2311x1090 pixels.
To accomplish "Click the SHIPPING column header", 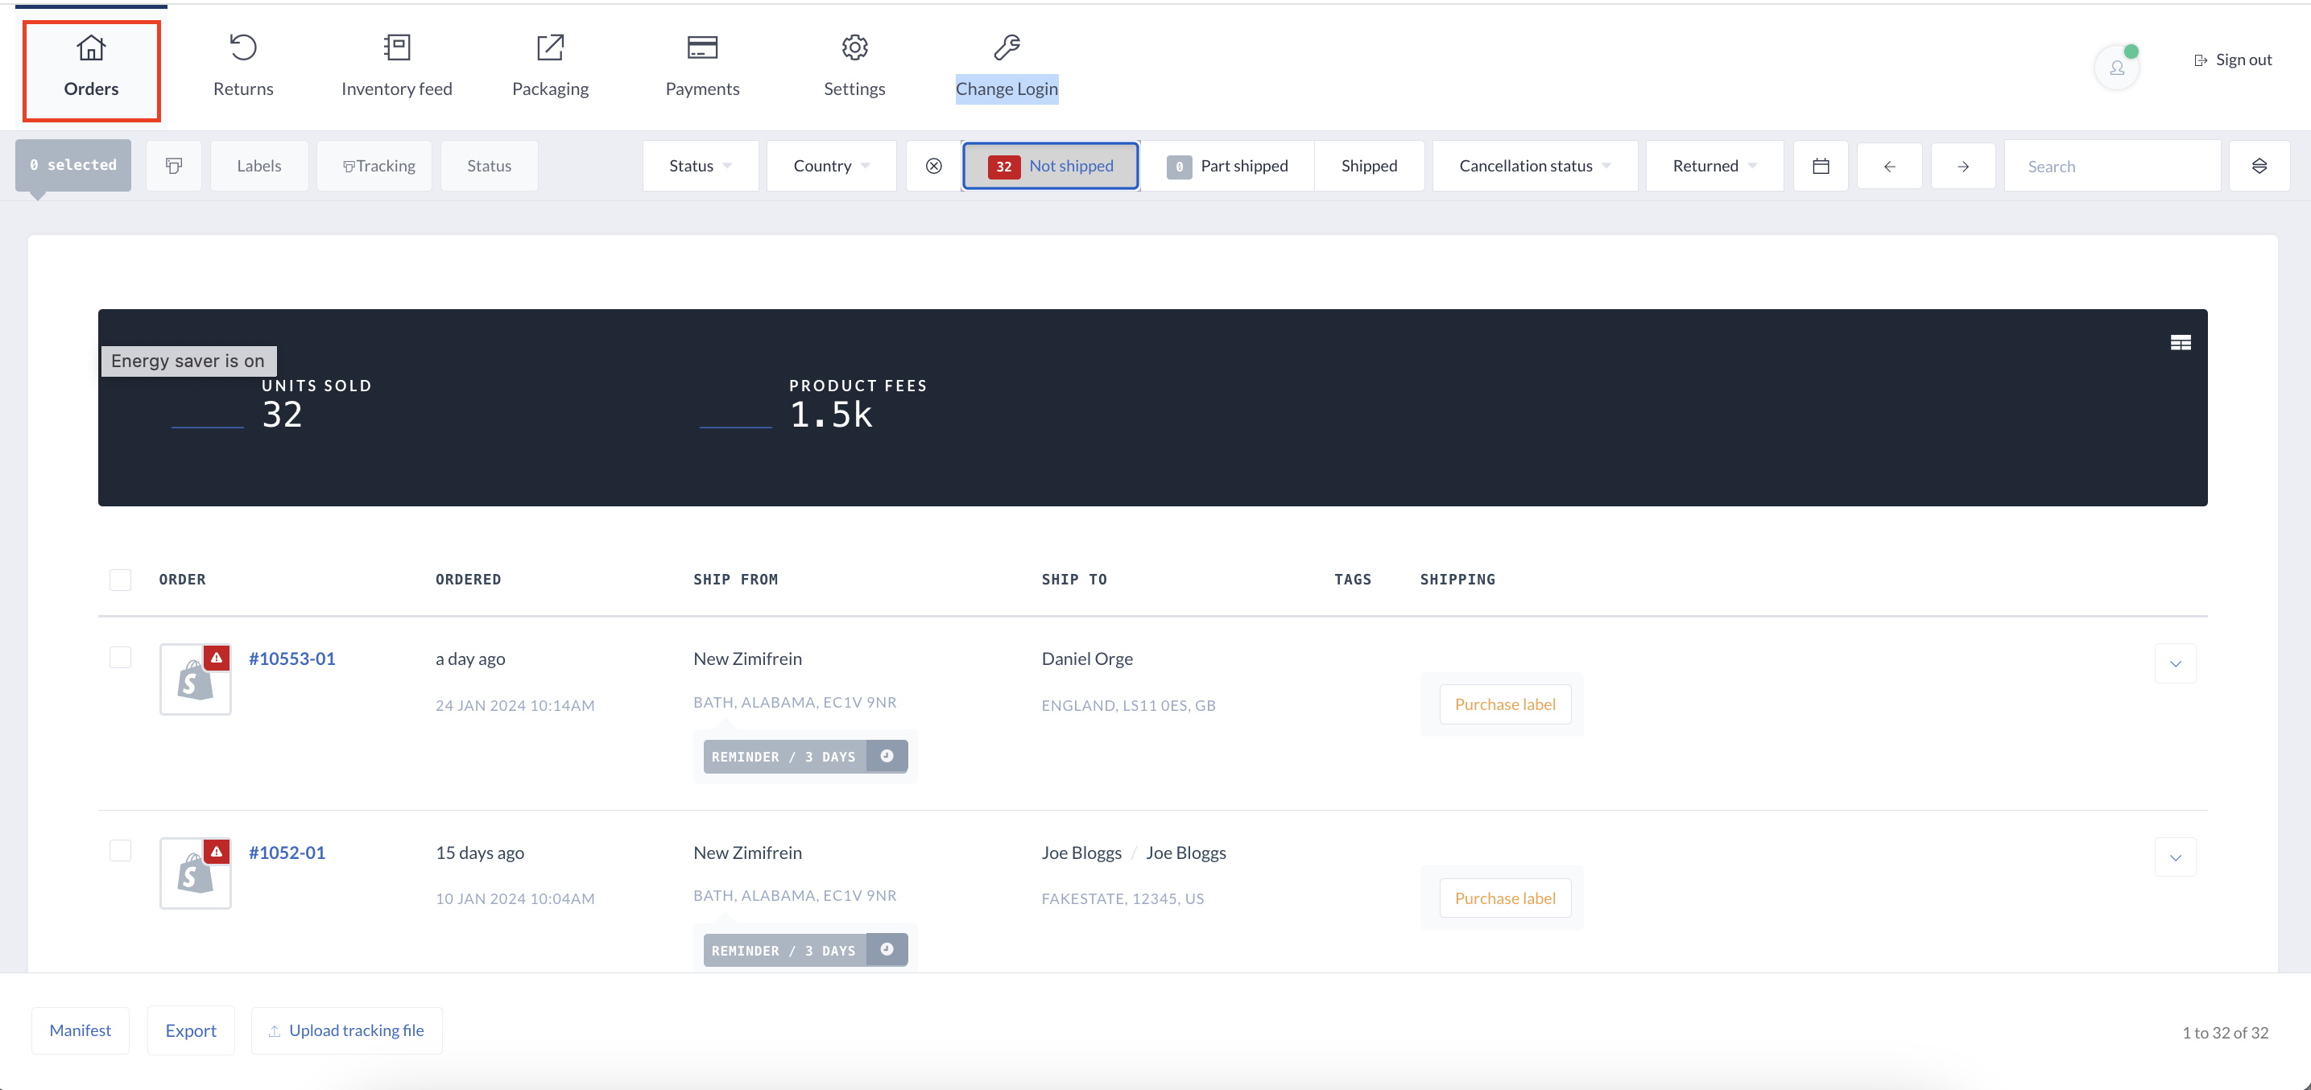I will pos(1457,580).
